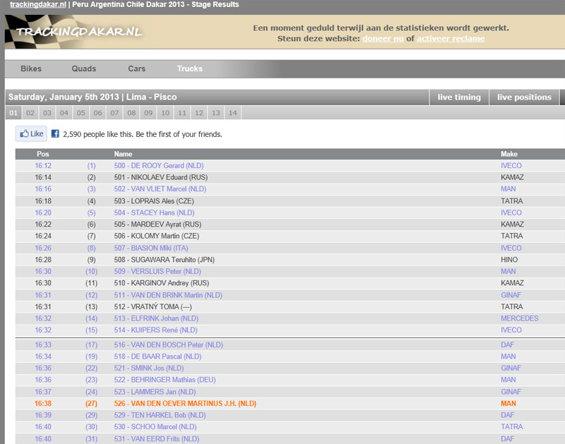565x444 pixels.
Task: Open 504 - STACEY Hans entry
Action: pos(154,212)
